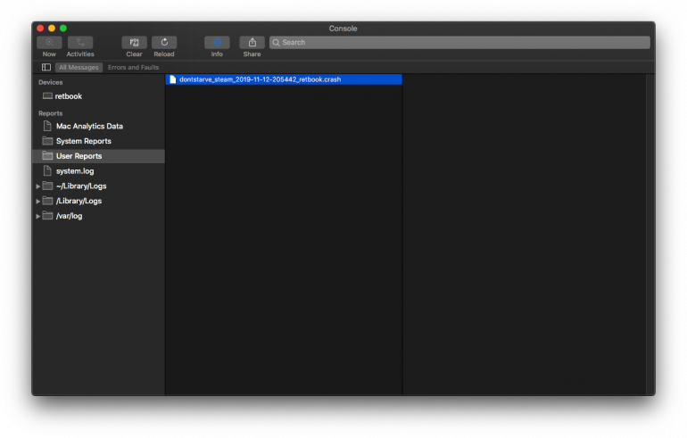The width and height of the screenshot is (687, 438).
Task: Open the Activities toolbar icon
Action: pos(80,43)
